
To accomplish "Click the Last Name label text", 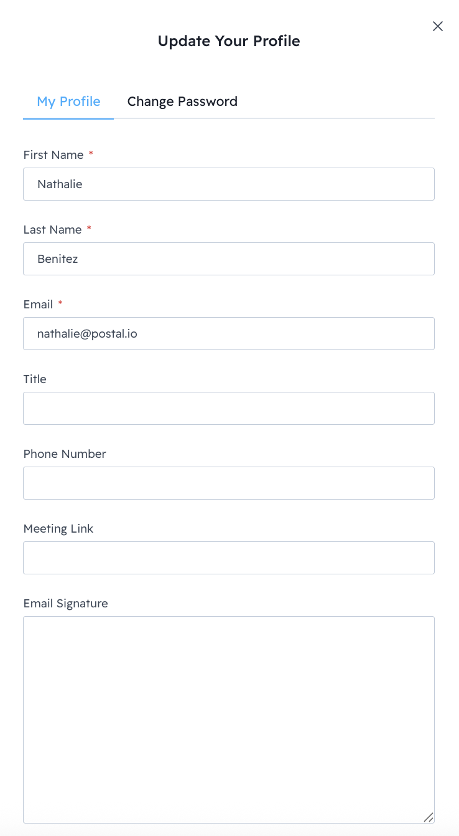I will [x=52, y=230].
